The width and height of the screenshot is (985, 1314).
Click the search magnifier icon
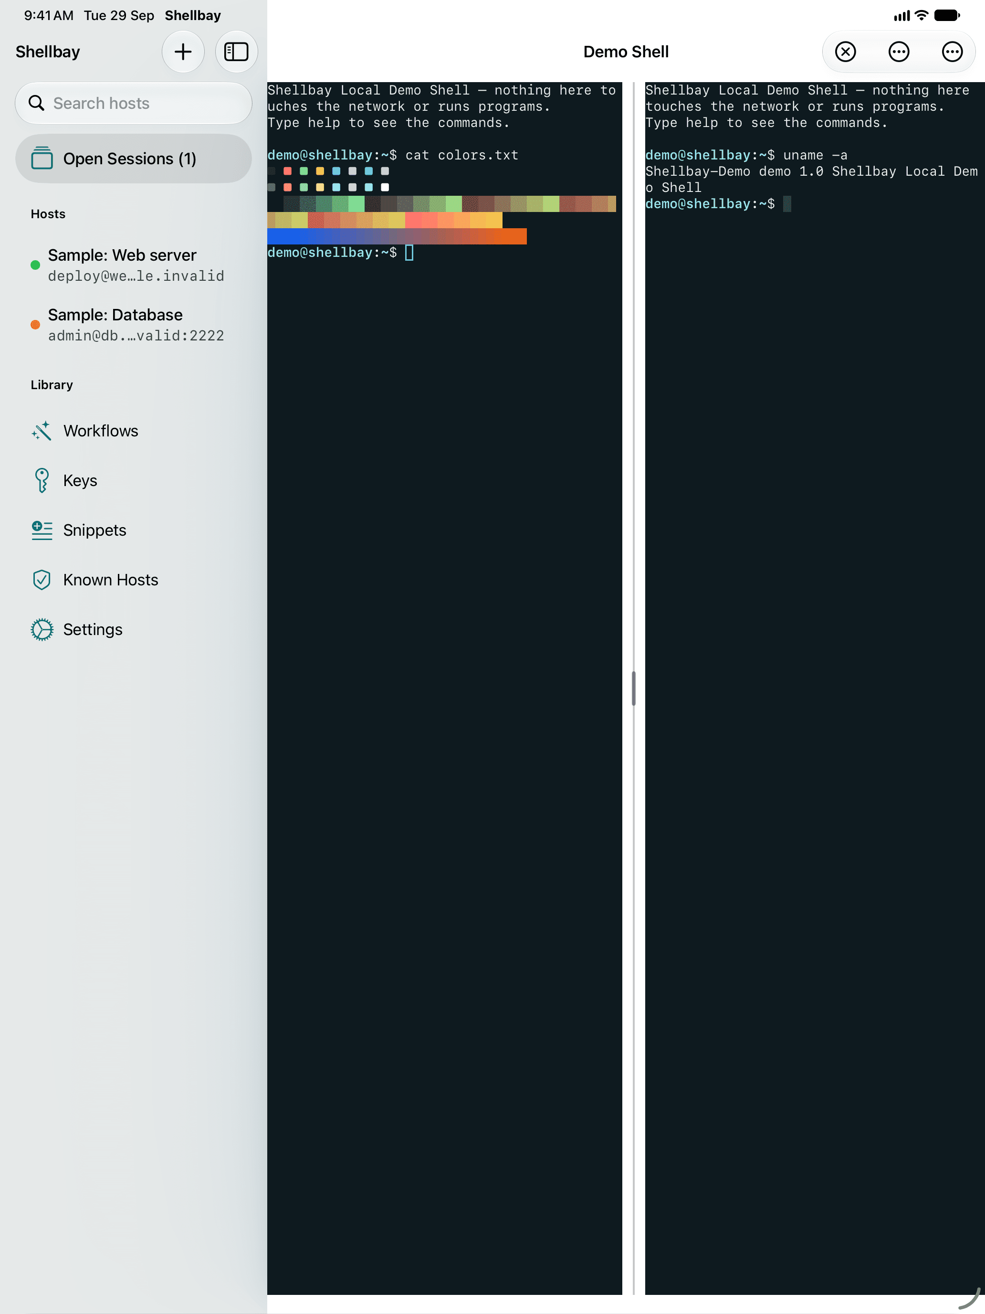[37, 103]
